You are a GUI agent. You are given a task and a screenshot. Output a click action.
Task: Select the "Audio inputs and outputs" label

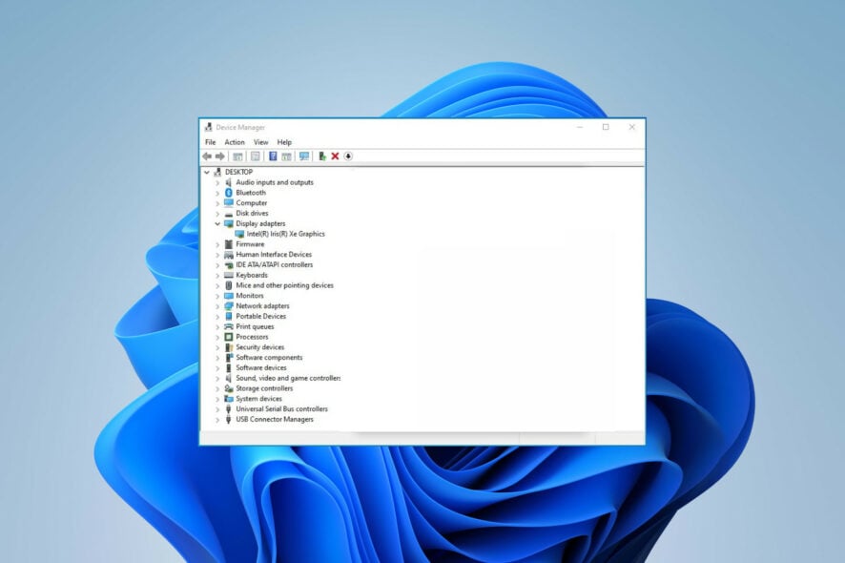point(275,182)
